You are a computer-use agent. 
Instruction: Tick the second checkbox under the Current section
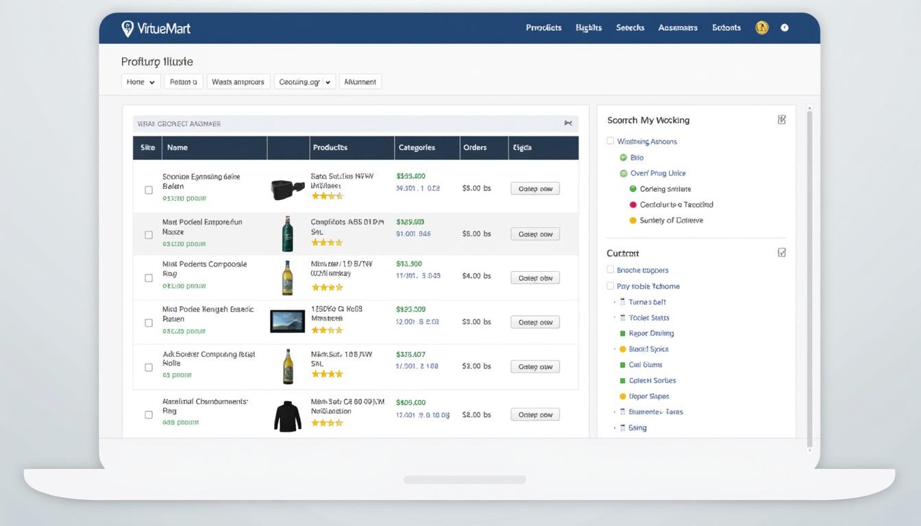(610, 286)
